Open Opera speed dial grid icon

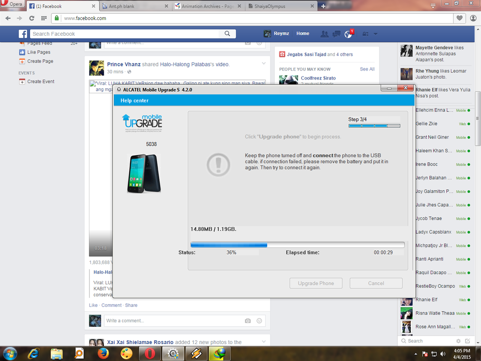pyautogui.click(x=44, y=18)
